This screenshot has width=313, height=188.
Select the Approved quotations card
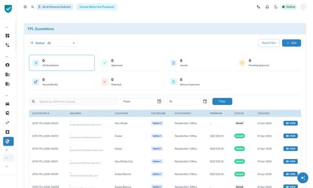[x=131, y=63]
